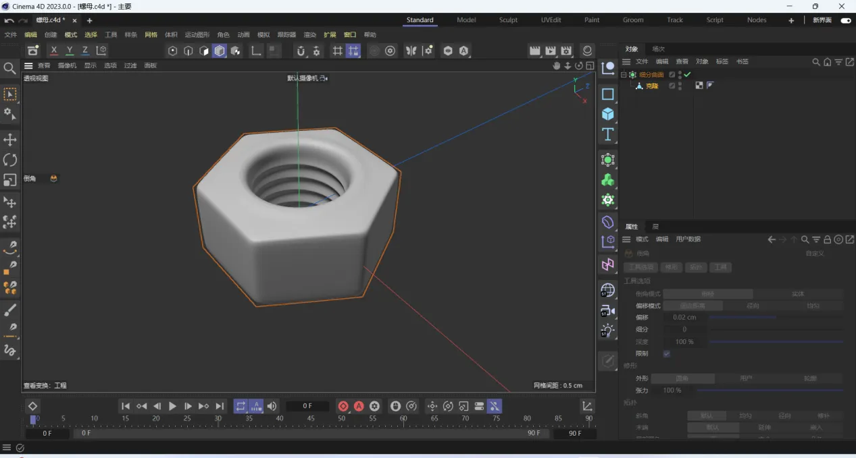Uncheck the 限制 checkbox in attributes
Image resolution: width=856 pixels, height=458 pixels.
coord(667,353)
